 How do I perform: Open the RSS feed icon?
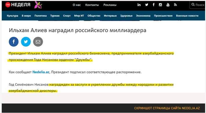coord(175,5)
